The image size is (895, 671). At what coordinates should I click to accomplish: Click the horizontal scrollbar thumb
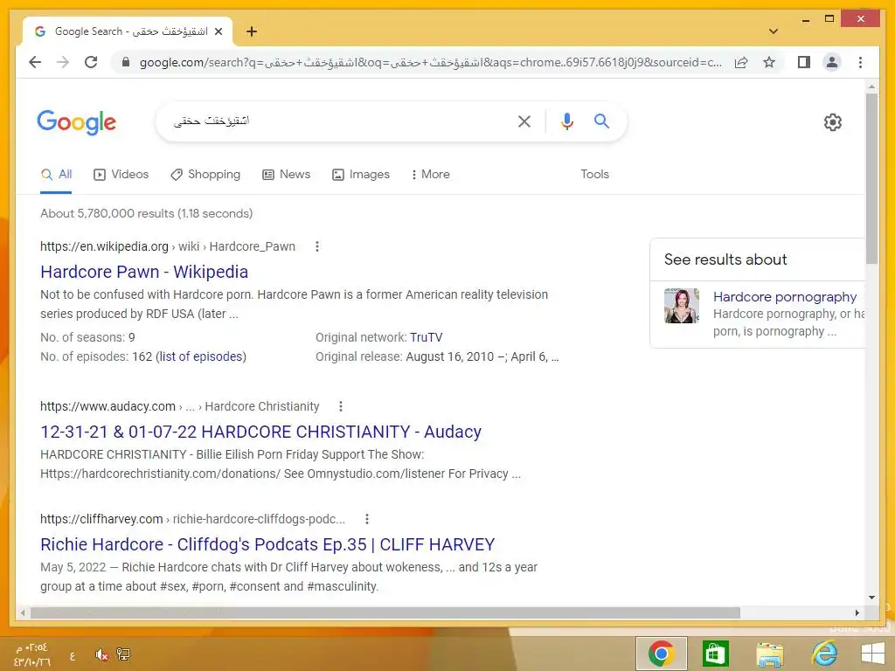[385, 612]
